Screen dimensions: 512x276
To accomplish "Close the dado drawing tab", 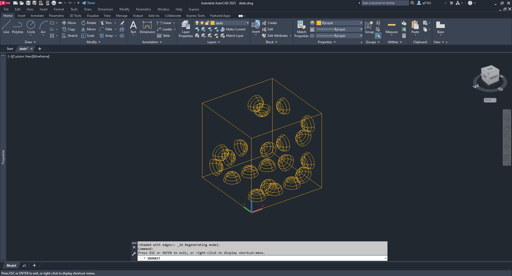I will (31, 49).
